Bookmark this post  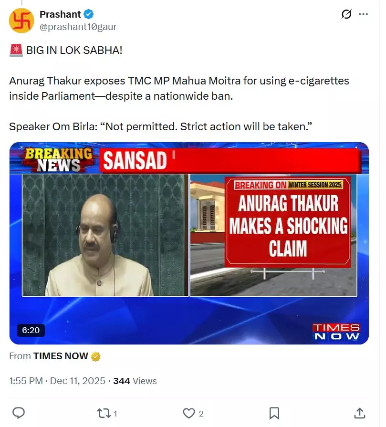click(274, 413)
